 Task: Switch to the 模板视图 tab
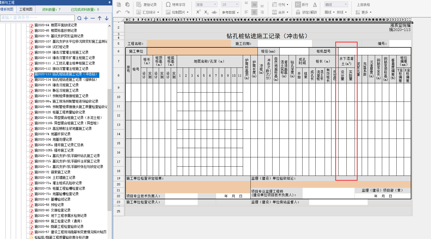point(7,9)
